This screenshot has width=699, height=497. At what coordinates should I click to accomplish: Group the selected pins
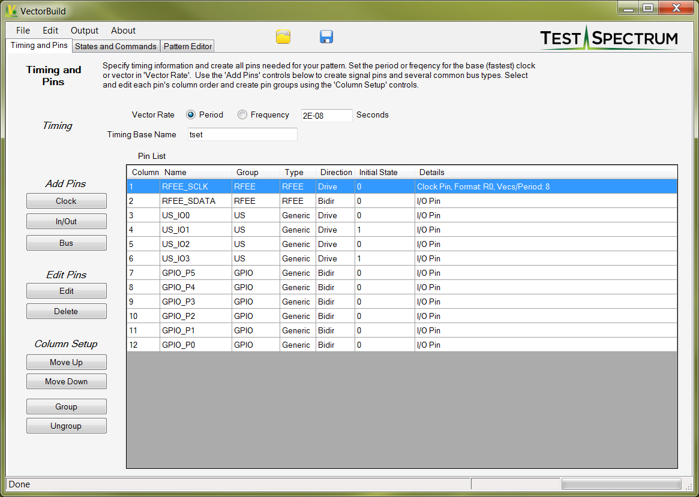66,406
